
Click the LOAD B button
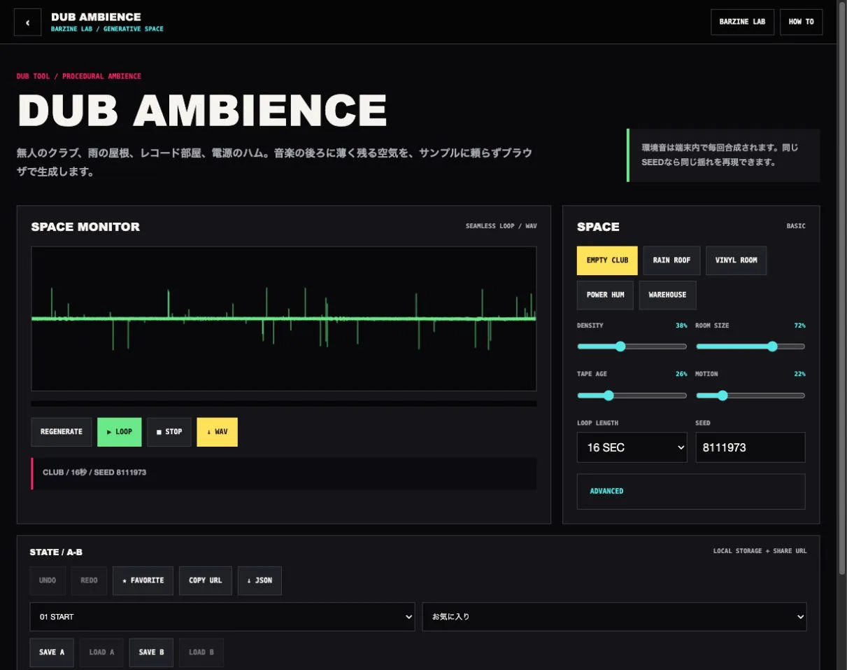click(x=201, y=652)
